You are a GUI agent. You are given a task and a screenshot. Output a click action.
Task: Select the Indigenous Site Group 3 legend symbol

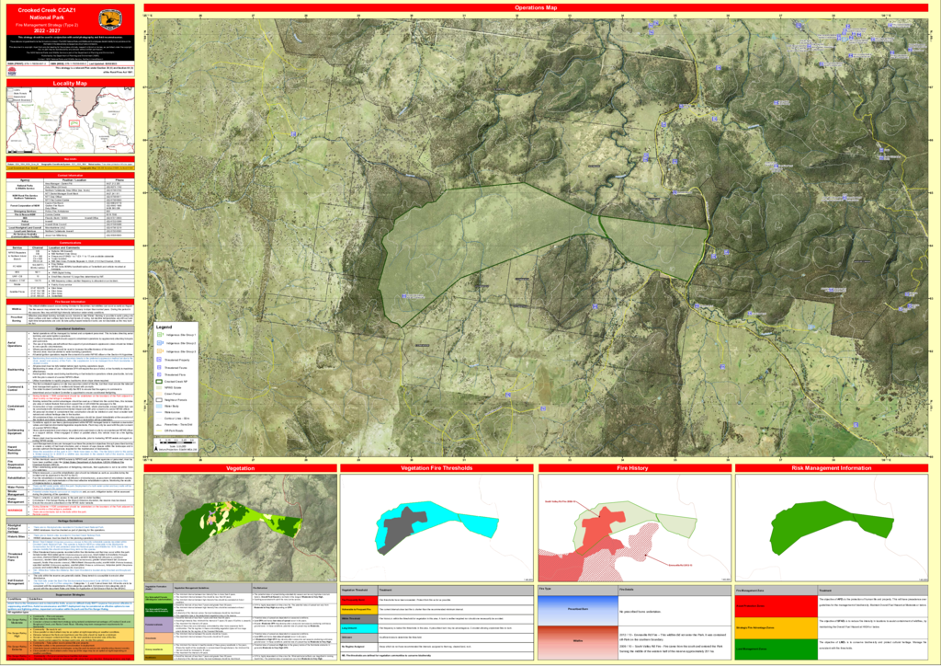click(160, 351)
